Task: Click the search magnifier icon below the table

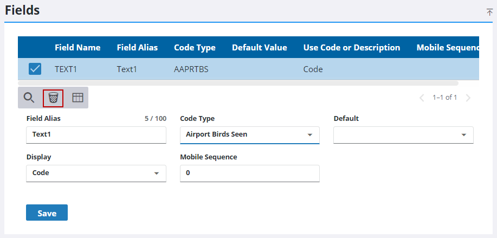Action: click(x=29, y=98)
